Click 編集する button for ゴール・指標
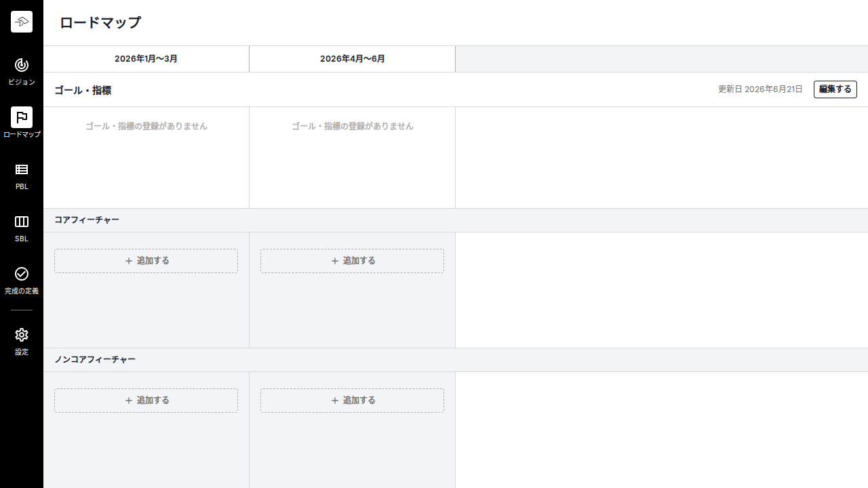Viewport: 868px width, 488px height. click(x=835, y=89)
